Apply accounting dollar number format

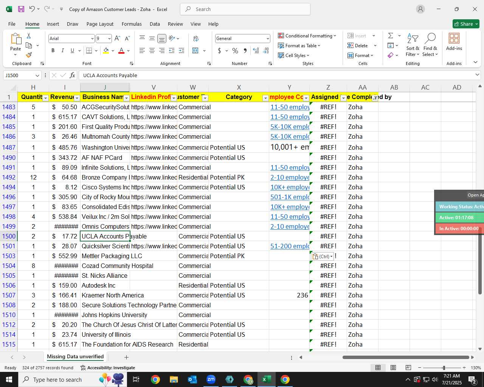pos(219,51)
